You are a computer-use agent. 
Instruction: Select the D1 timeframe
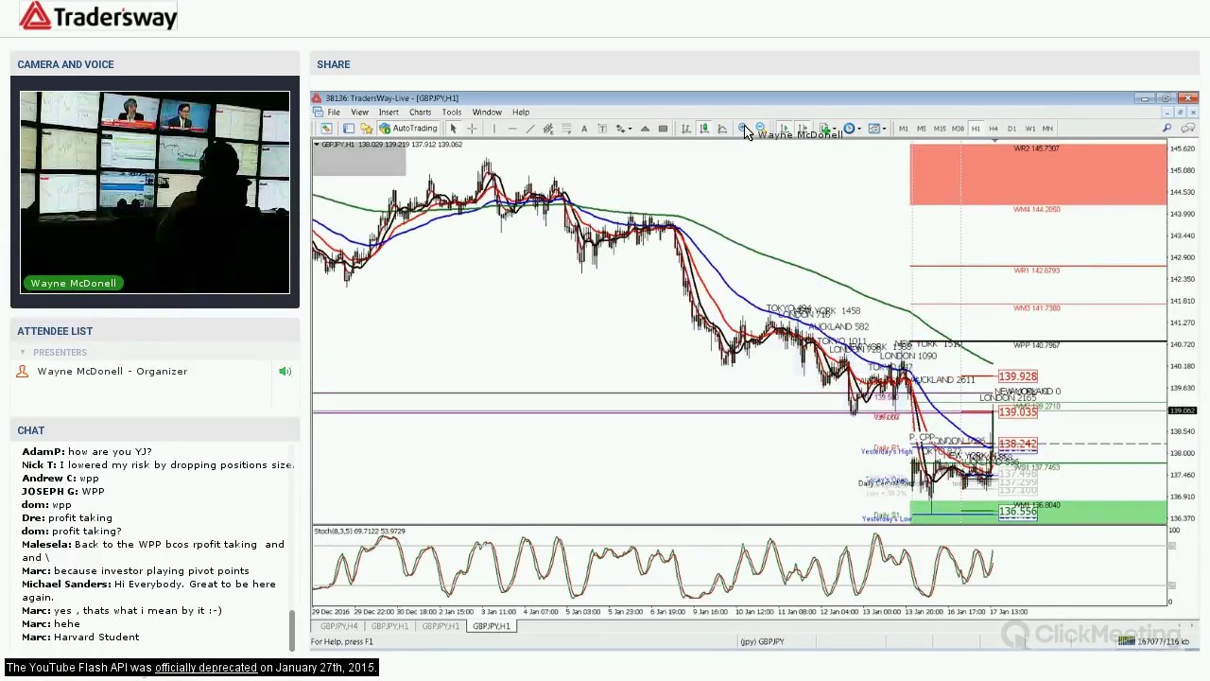point(1011,129)
